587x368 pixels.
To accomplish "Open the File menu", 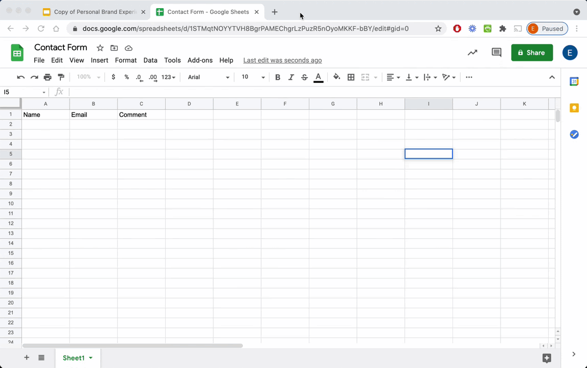I will coord(39,60).
